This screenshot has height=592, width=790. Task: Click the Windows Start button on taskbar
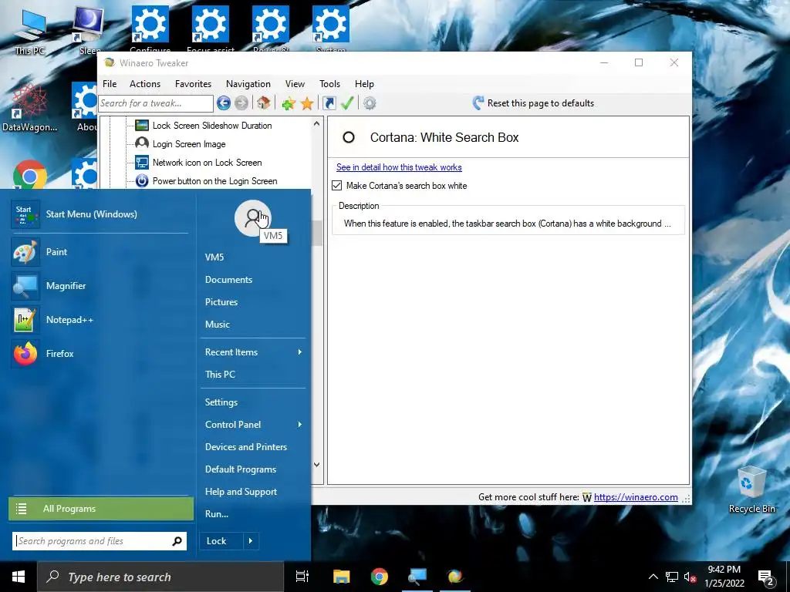(19, 577)
